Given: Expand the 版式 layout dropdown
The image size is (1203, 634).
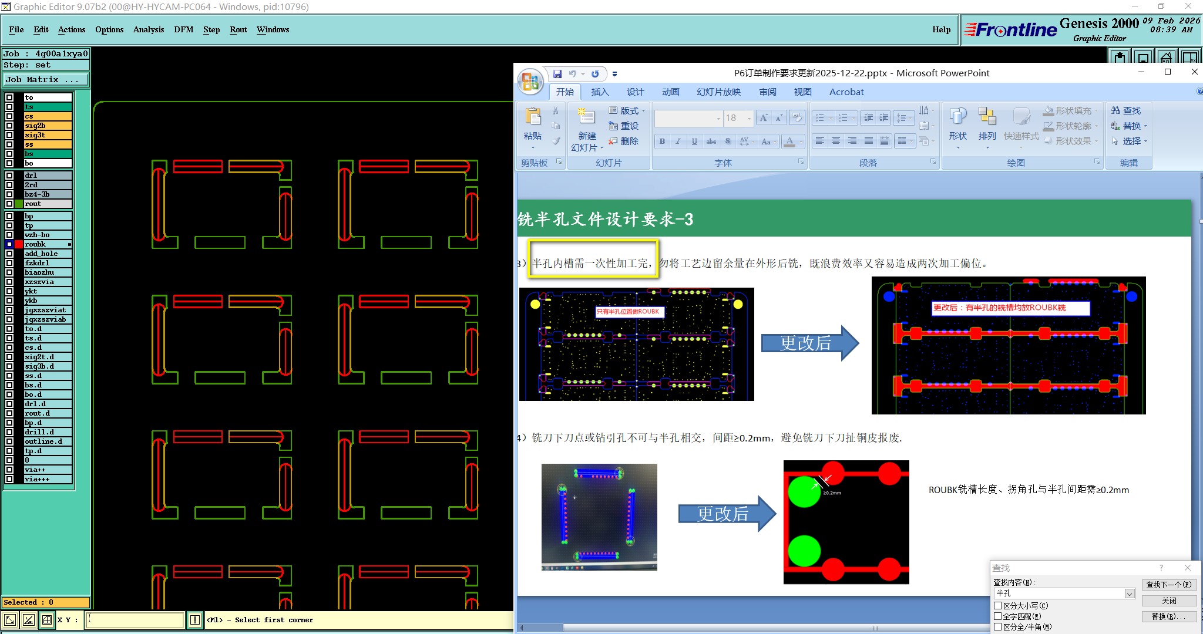Looking at the screenshot, I should (643, 110).
